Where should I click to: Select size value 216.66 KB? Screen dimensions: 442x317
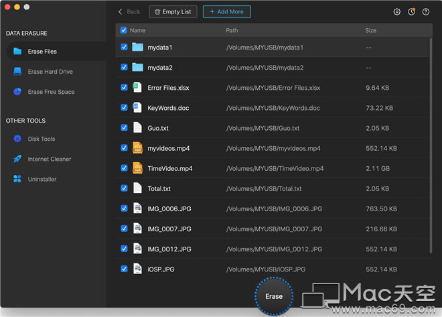382,229
